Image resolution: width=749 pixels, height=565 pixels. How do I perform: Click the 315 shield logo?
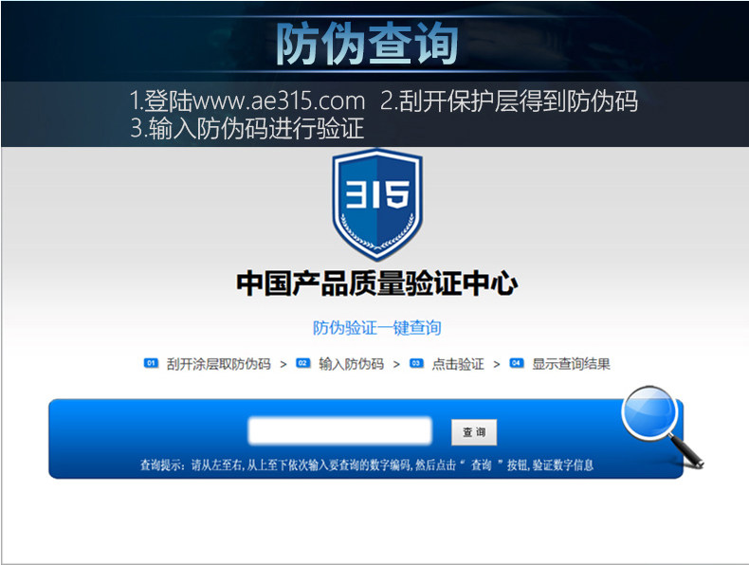click(x=377, y=205)
